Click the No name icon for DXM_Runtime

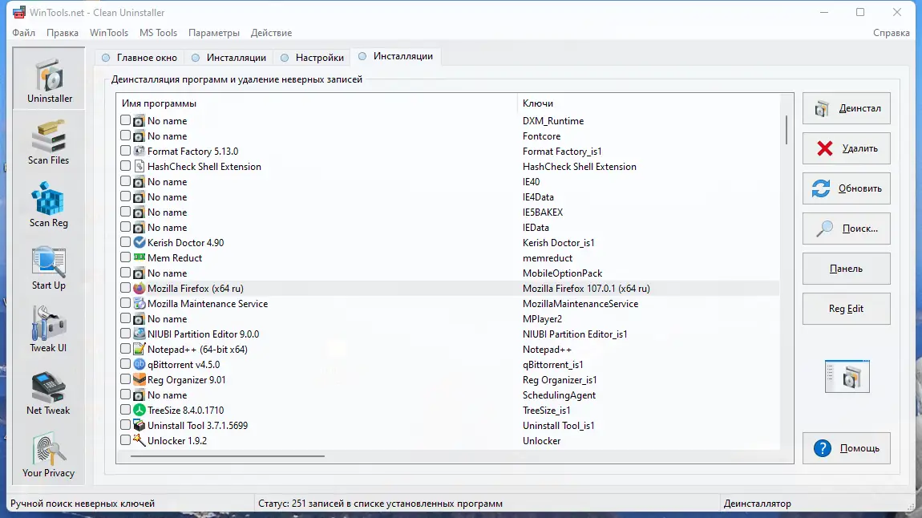[139, 120]
